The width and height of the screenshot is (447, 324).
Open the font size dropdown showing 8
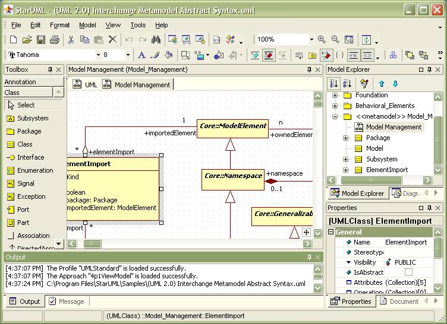point(128,55)
